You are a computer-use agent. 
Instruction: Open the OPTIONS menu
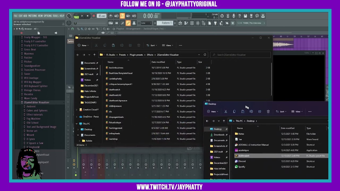(x=48, y=16)
